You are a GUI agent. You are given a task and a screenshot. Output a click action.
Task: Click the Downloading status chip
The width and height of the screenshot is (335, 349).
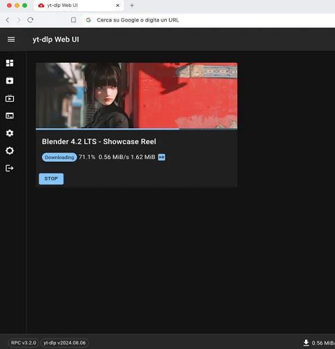coord(59,157)
